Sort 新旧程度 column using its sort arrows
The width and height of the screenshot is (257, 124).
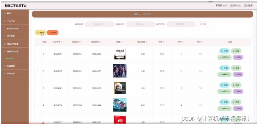pyautogui.click(x=147, y=42)
